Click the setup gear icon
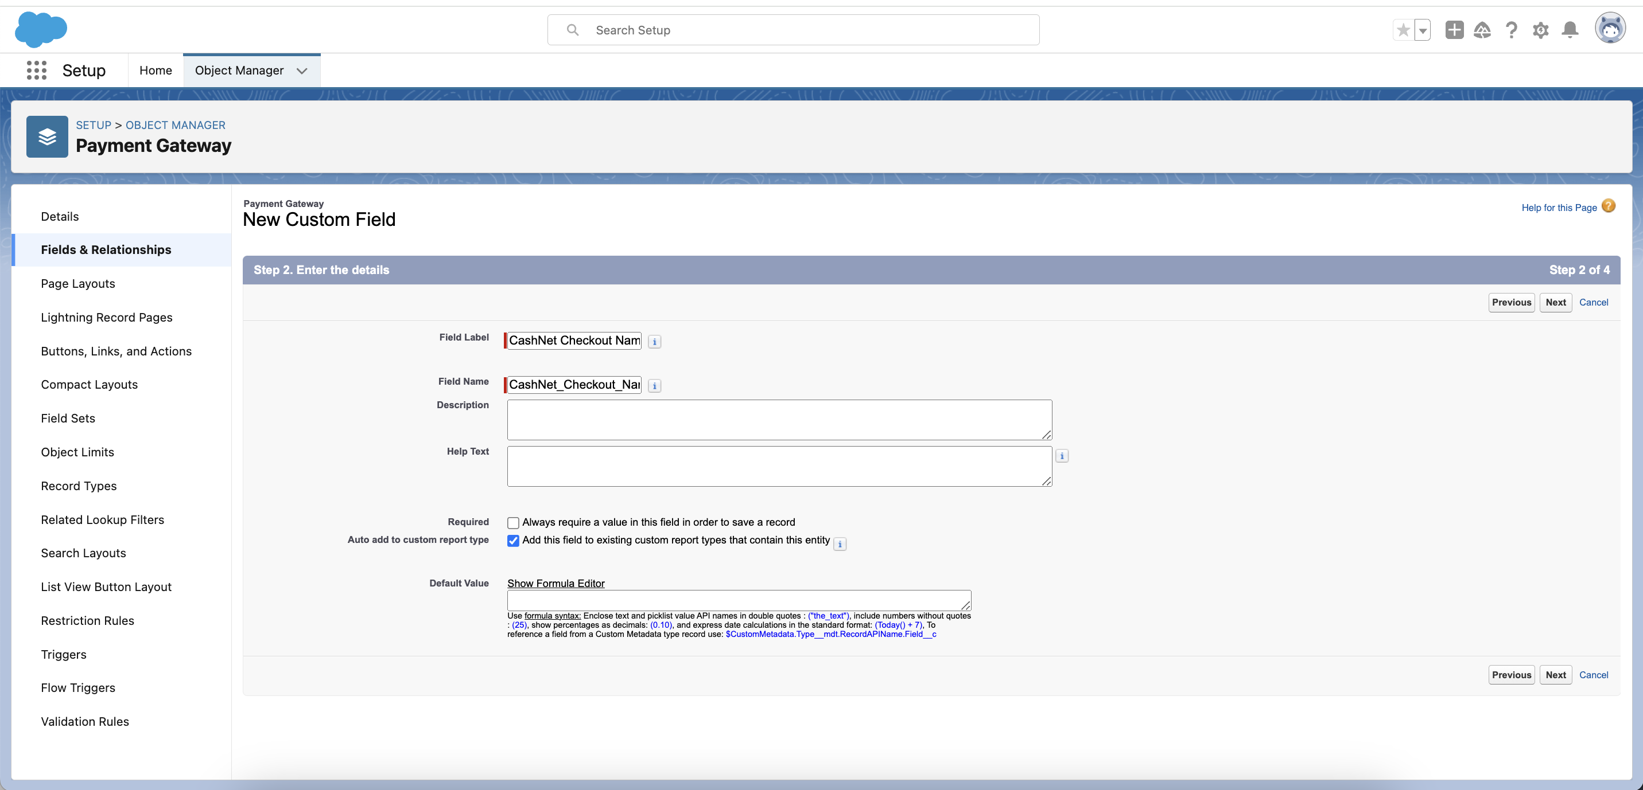The image size is (1643, 790). [1541, 29]
